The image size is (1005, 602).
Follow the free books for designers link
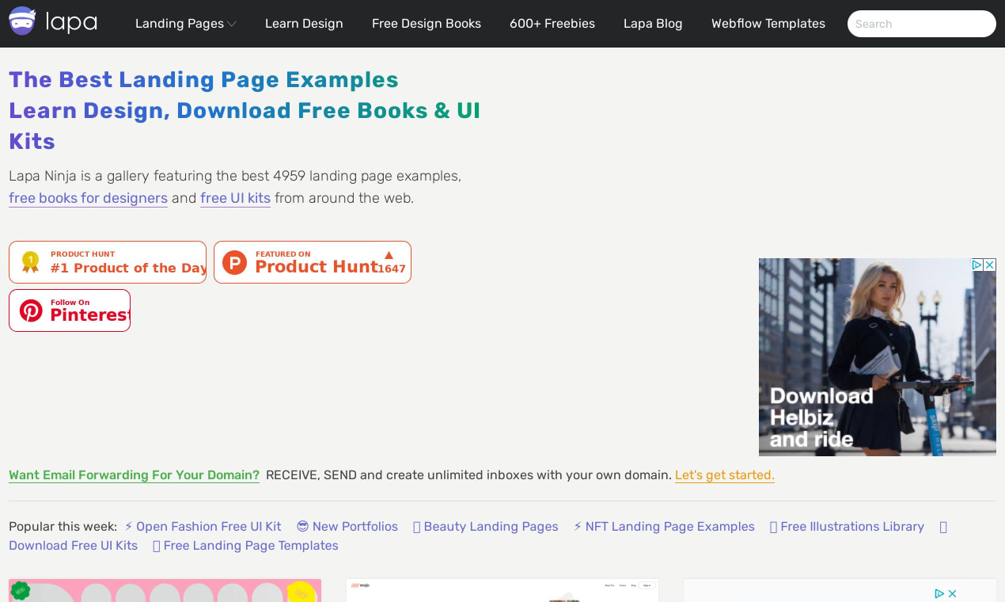[88, 198]
